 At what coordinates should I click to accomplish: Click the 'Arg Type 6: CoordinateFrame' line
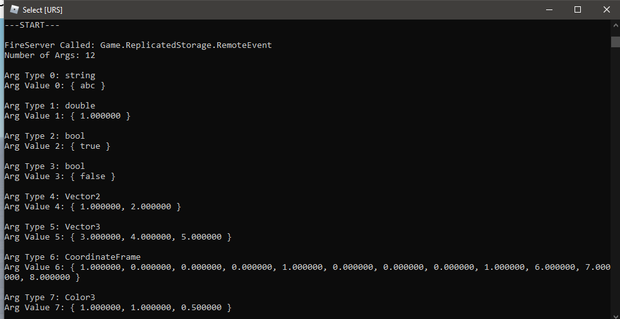tap(73, 257)
